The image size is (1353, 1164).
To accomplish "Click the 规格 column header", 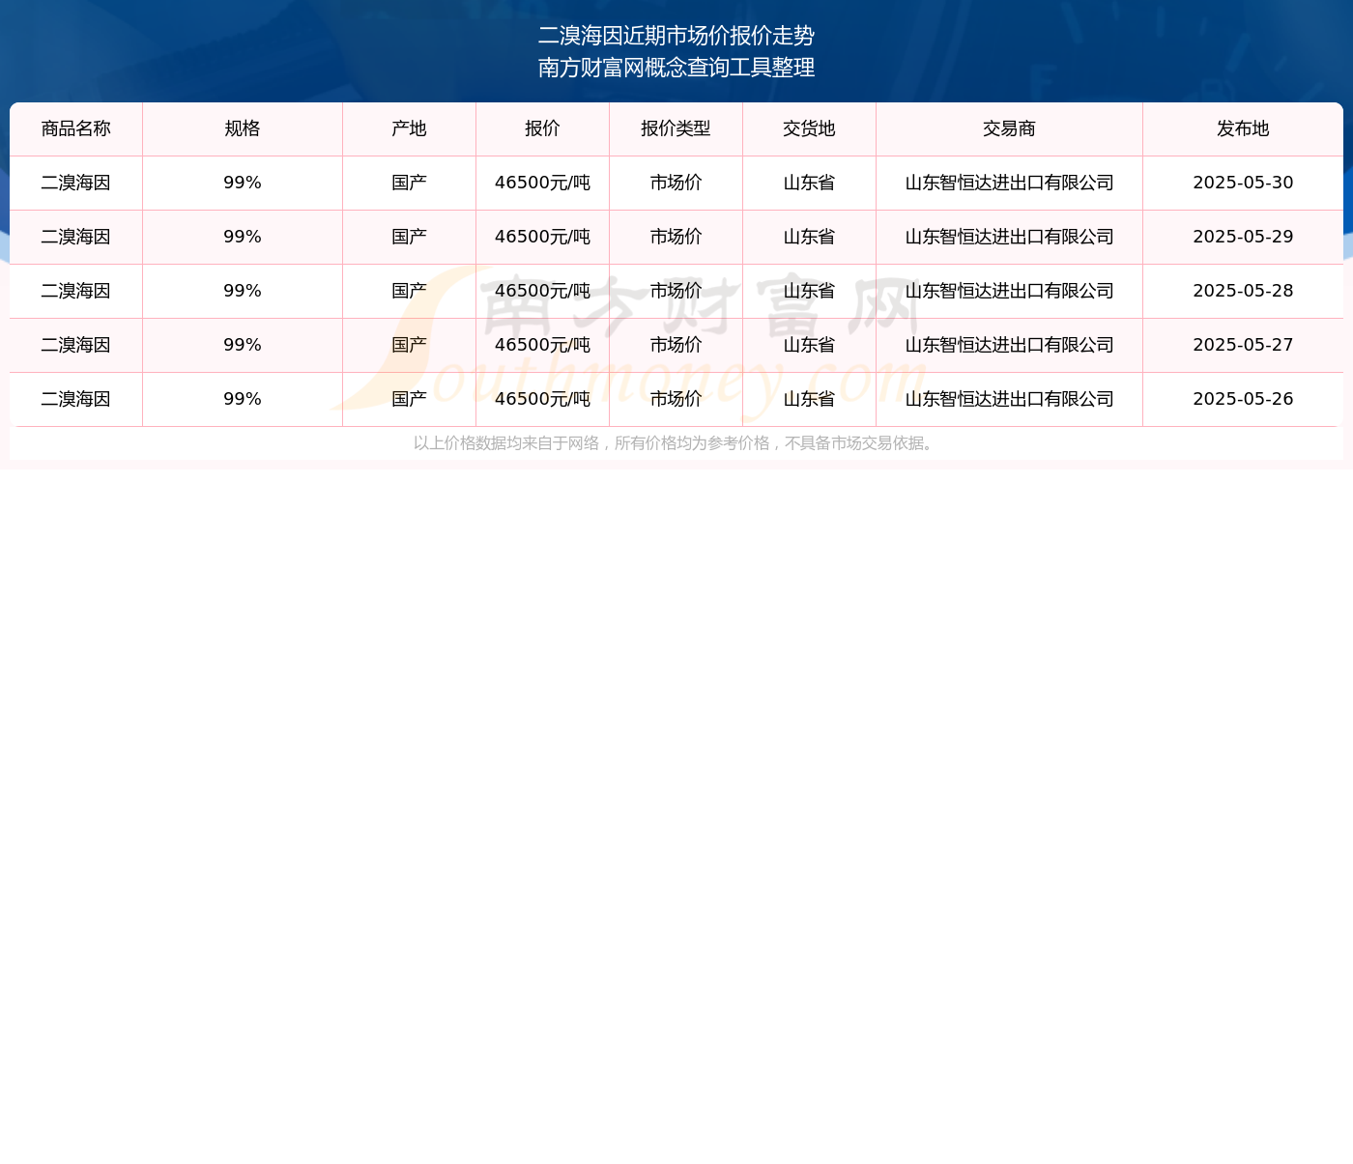I will coord(243,128).
